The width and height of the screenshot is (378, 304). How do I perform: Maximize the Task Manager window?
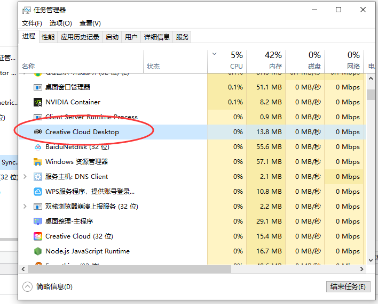tap(338, 10)
